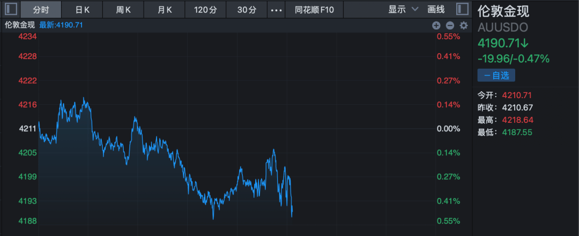
Task: Select the 月K monthly chart tab
Action: 165,10
